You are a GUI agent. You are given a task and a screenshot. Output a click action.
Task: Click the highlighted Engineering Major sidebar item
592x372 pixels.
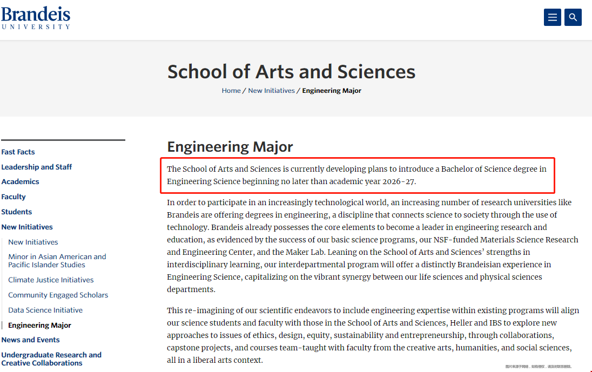39,325
